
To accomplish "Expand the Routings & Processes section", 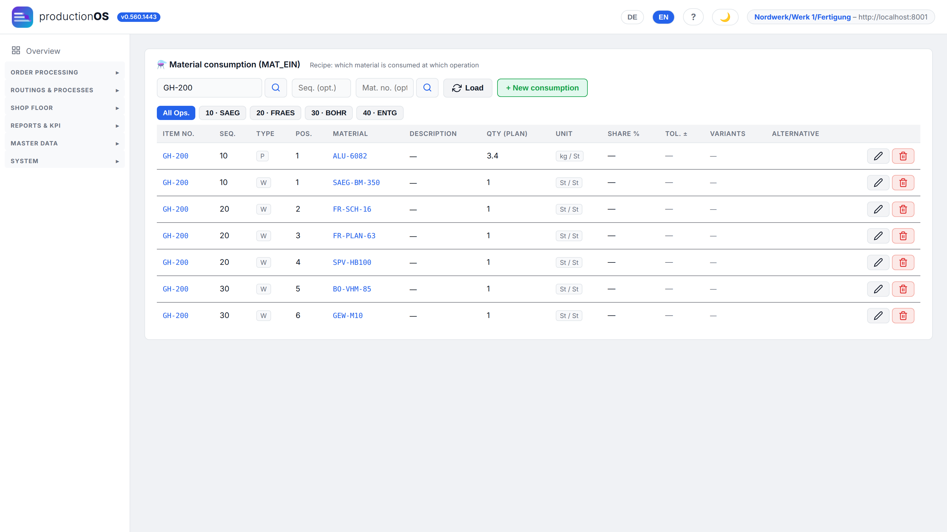I will click(65, 90).
